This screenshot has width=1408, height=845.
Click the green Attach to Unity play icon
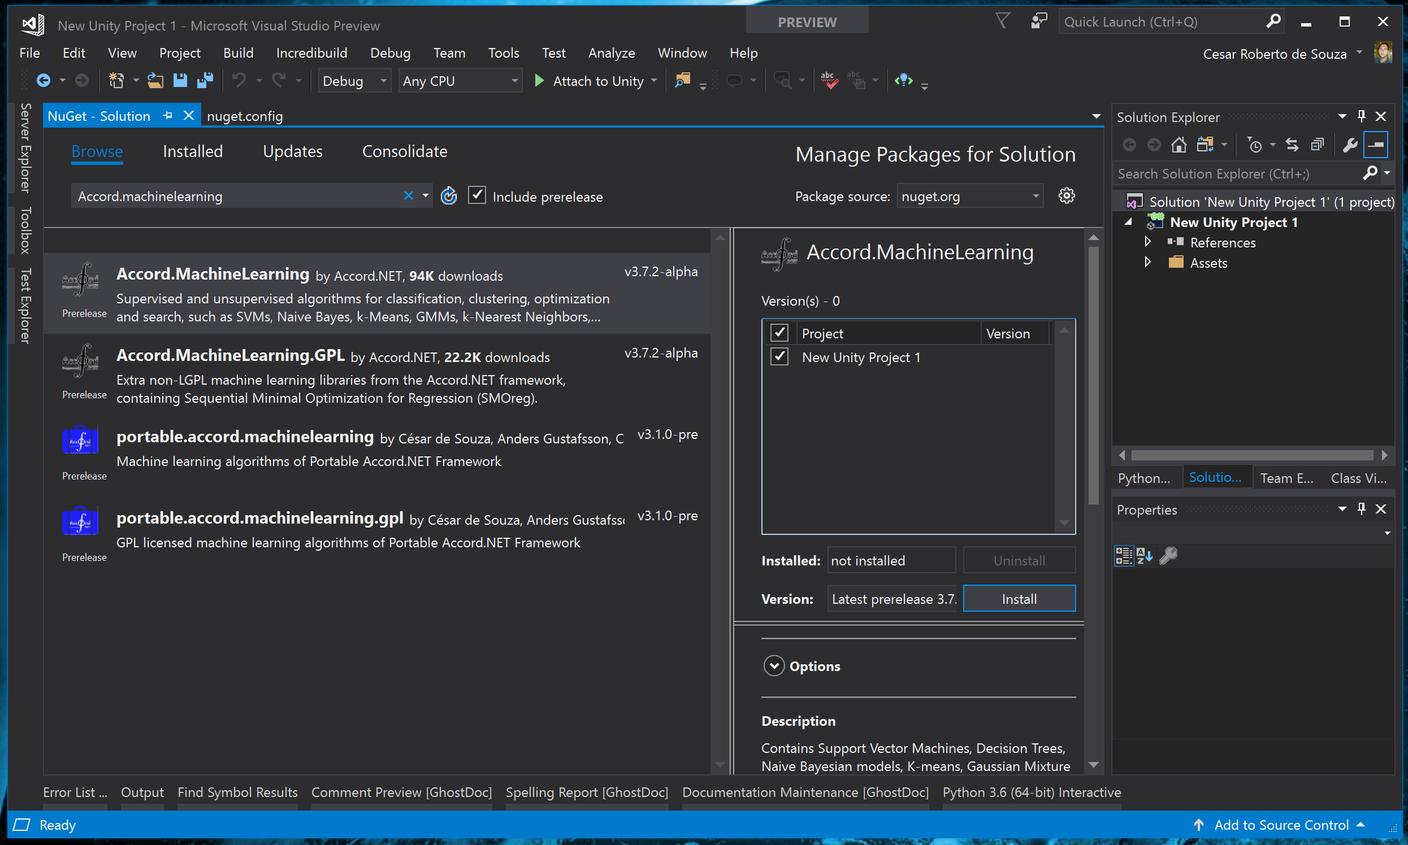coord(539,81)
